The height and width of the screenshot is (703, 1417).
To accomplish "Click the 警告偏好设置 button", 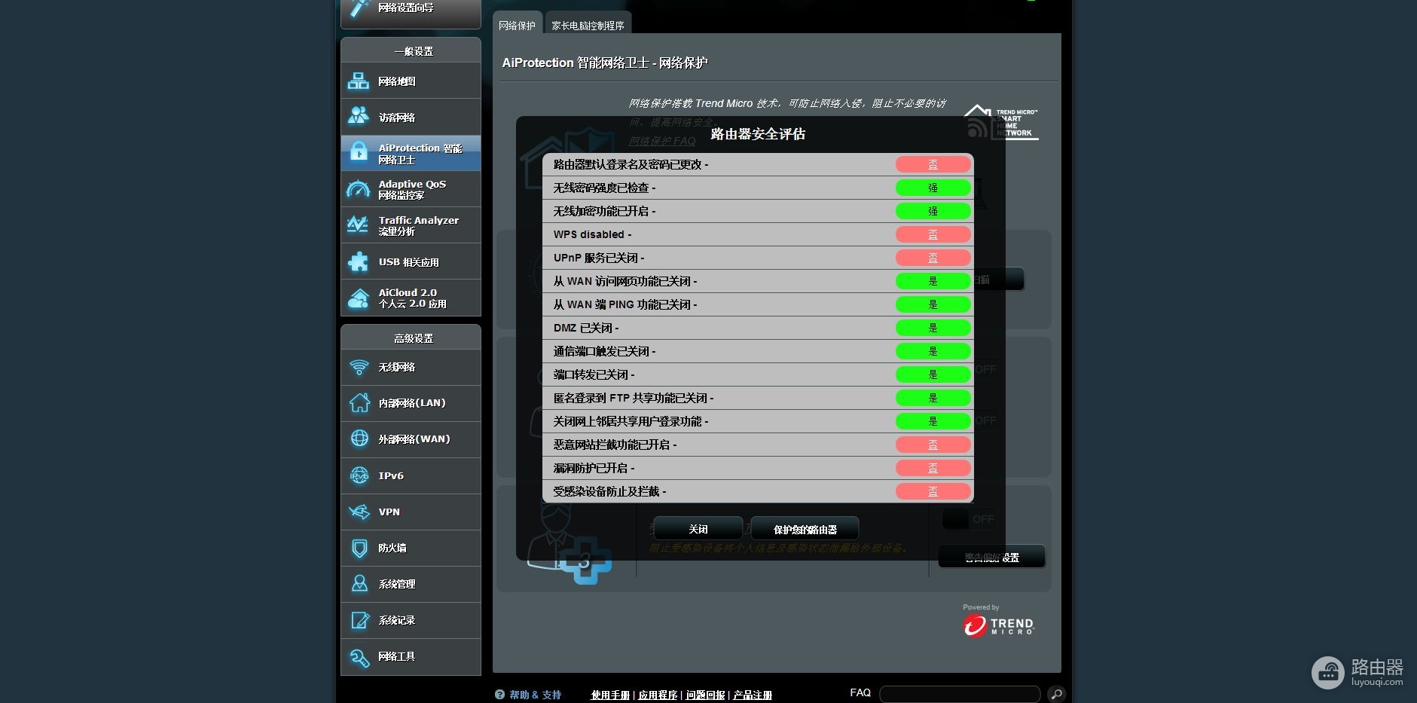I will coord(991,557).
